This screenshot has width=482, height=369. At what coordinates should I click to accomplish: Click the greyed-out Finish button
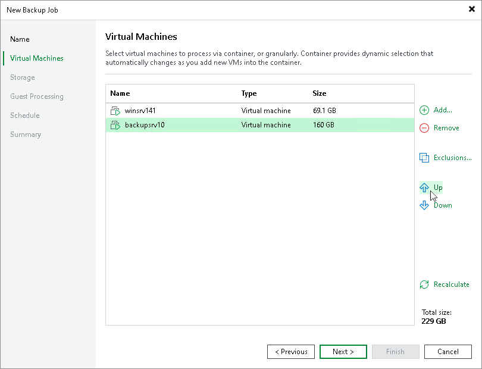pos(395,352)
